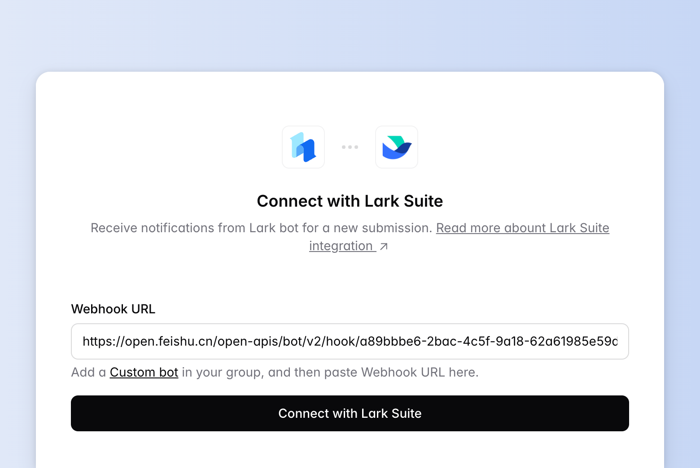Click the white dialog card background

[350, 278]
